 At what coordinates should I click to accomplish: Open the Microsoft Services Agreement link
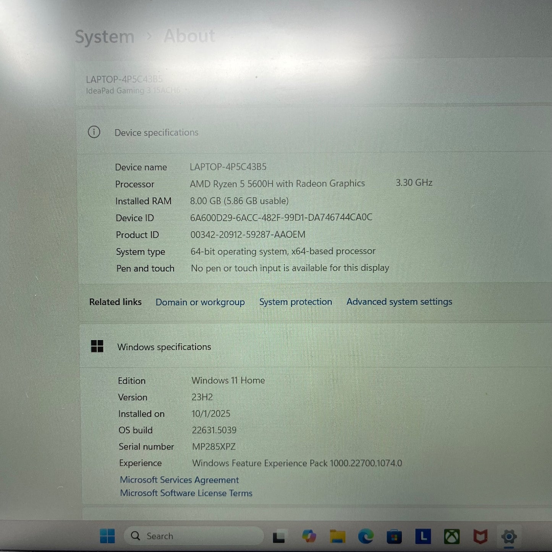(x=179, y=480)
